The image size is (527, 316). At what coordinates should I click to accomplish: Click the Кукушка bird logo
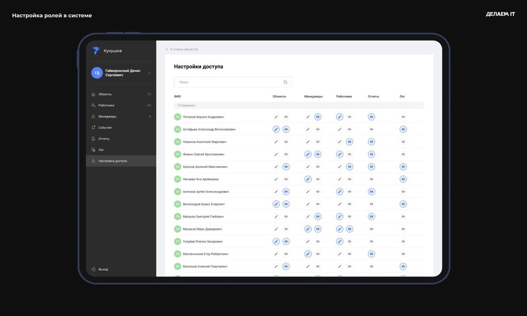pos(96,50)
